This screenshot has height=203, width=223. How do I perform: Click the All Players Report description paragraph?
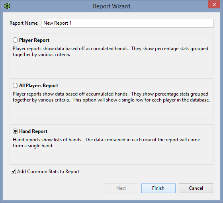(111, 97)
